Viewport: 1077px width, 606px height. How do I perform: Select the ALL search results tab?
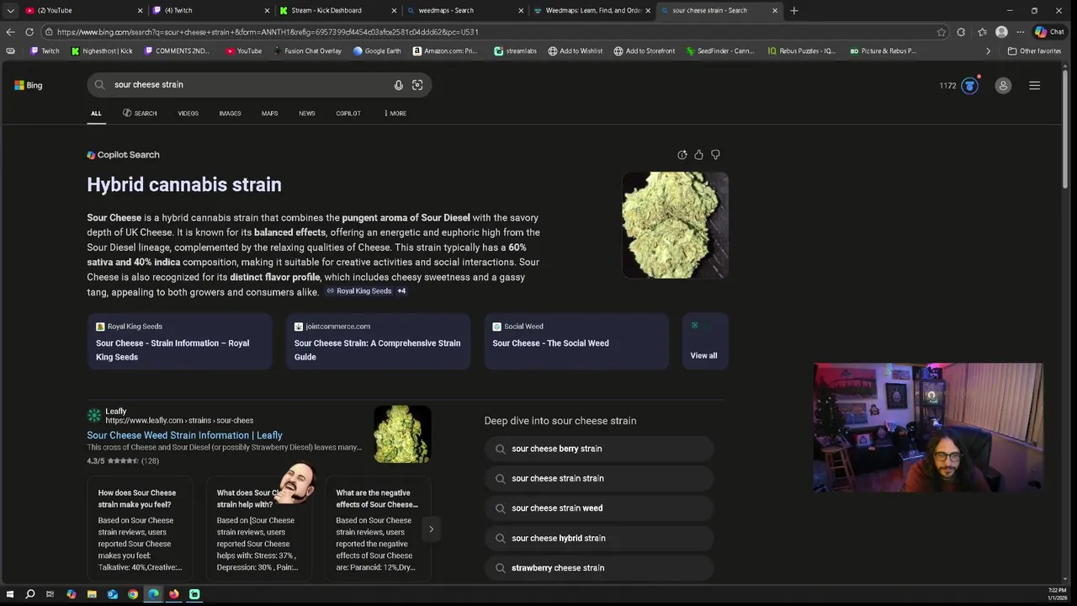96,114
